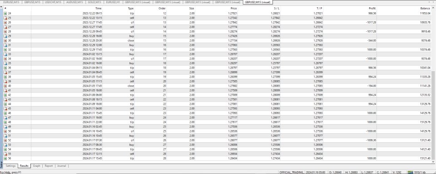Select the balance value 13121.40

425,140
